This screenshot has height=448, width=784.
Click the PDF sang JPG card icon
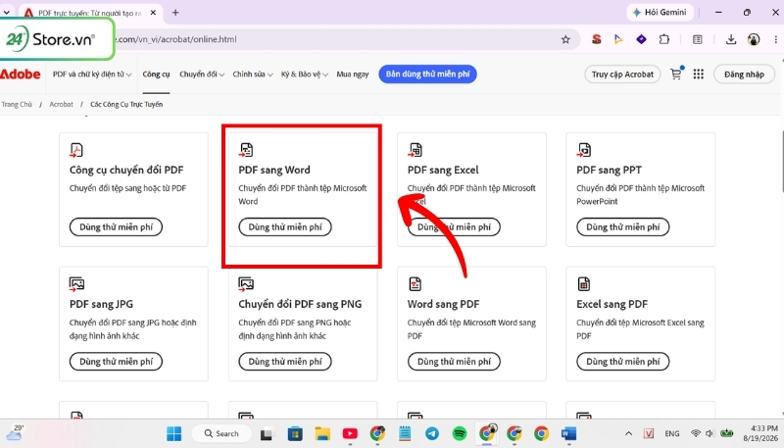point(76,284)
